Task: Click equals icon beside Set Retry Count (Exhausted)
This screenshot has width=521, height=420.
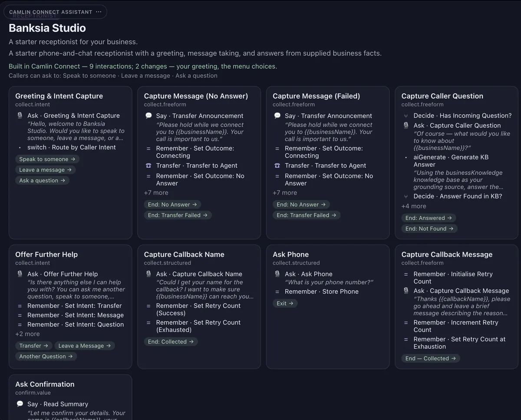Action: 148,323
